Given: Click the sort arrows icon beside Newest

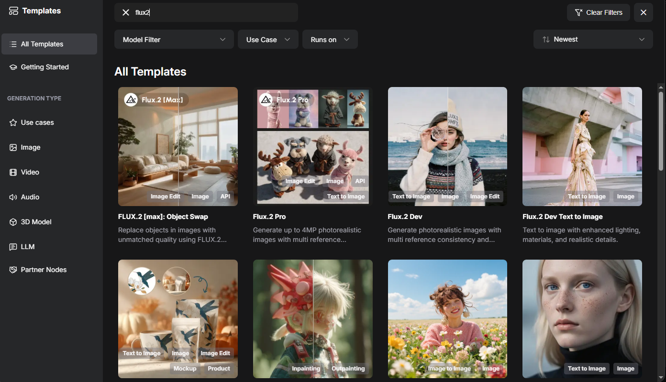Looking at the screenshot, I should 546,39.
